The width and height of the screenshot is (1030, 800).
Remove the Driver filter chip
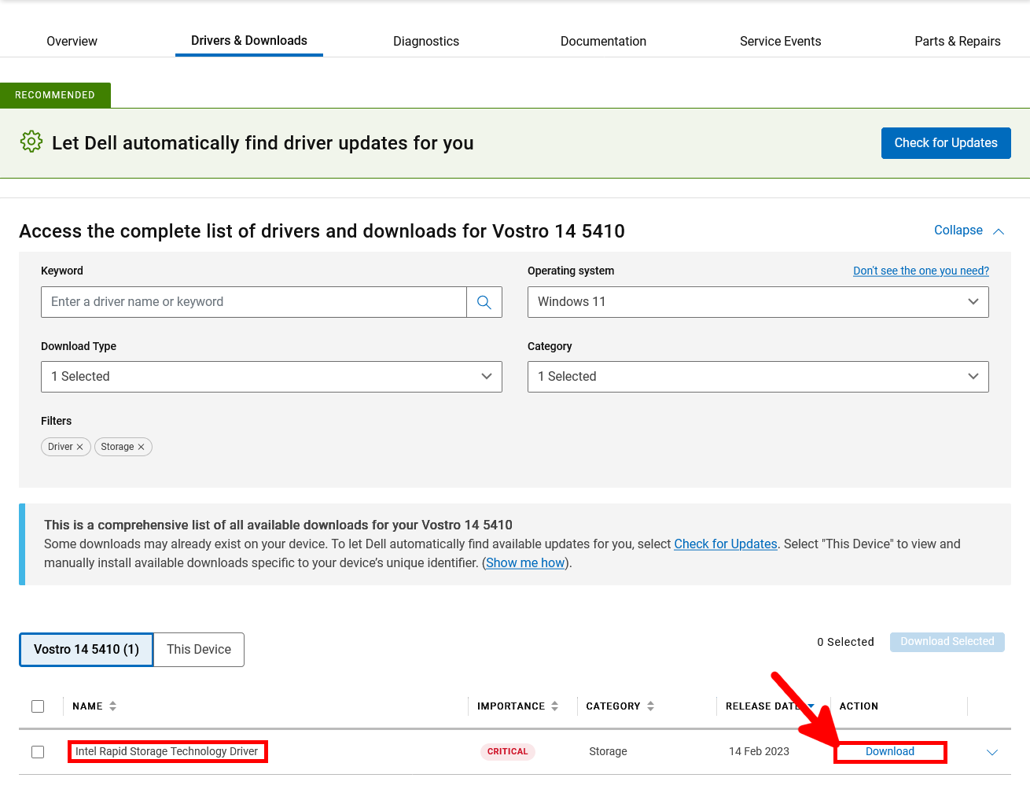tap(79, 446)
